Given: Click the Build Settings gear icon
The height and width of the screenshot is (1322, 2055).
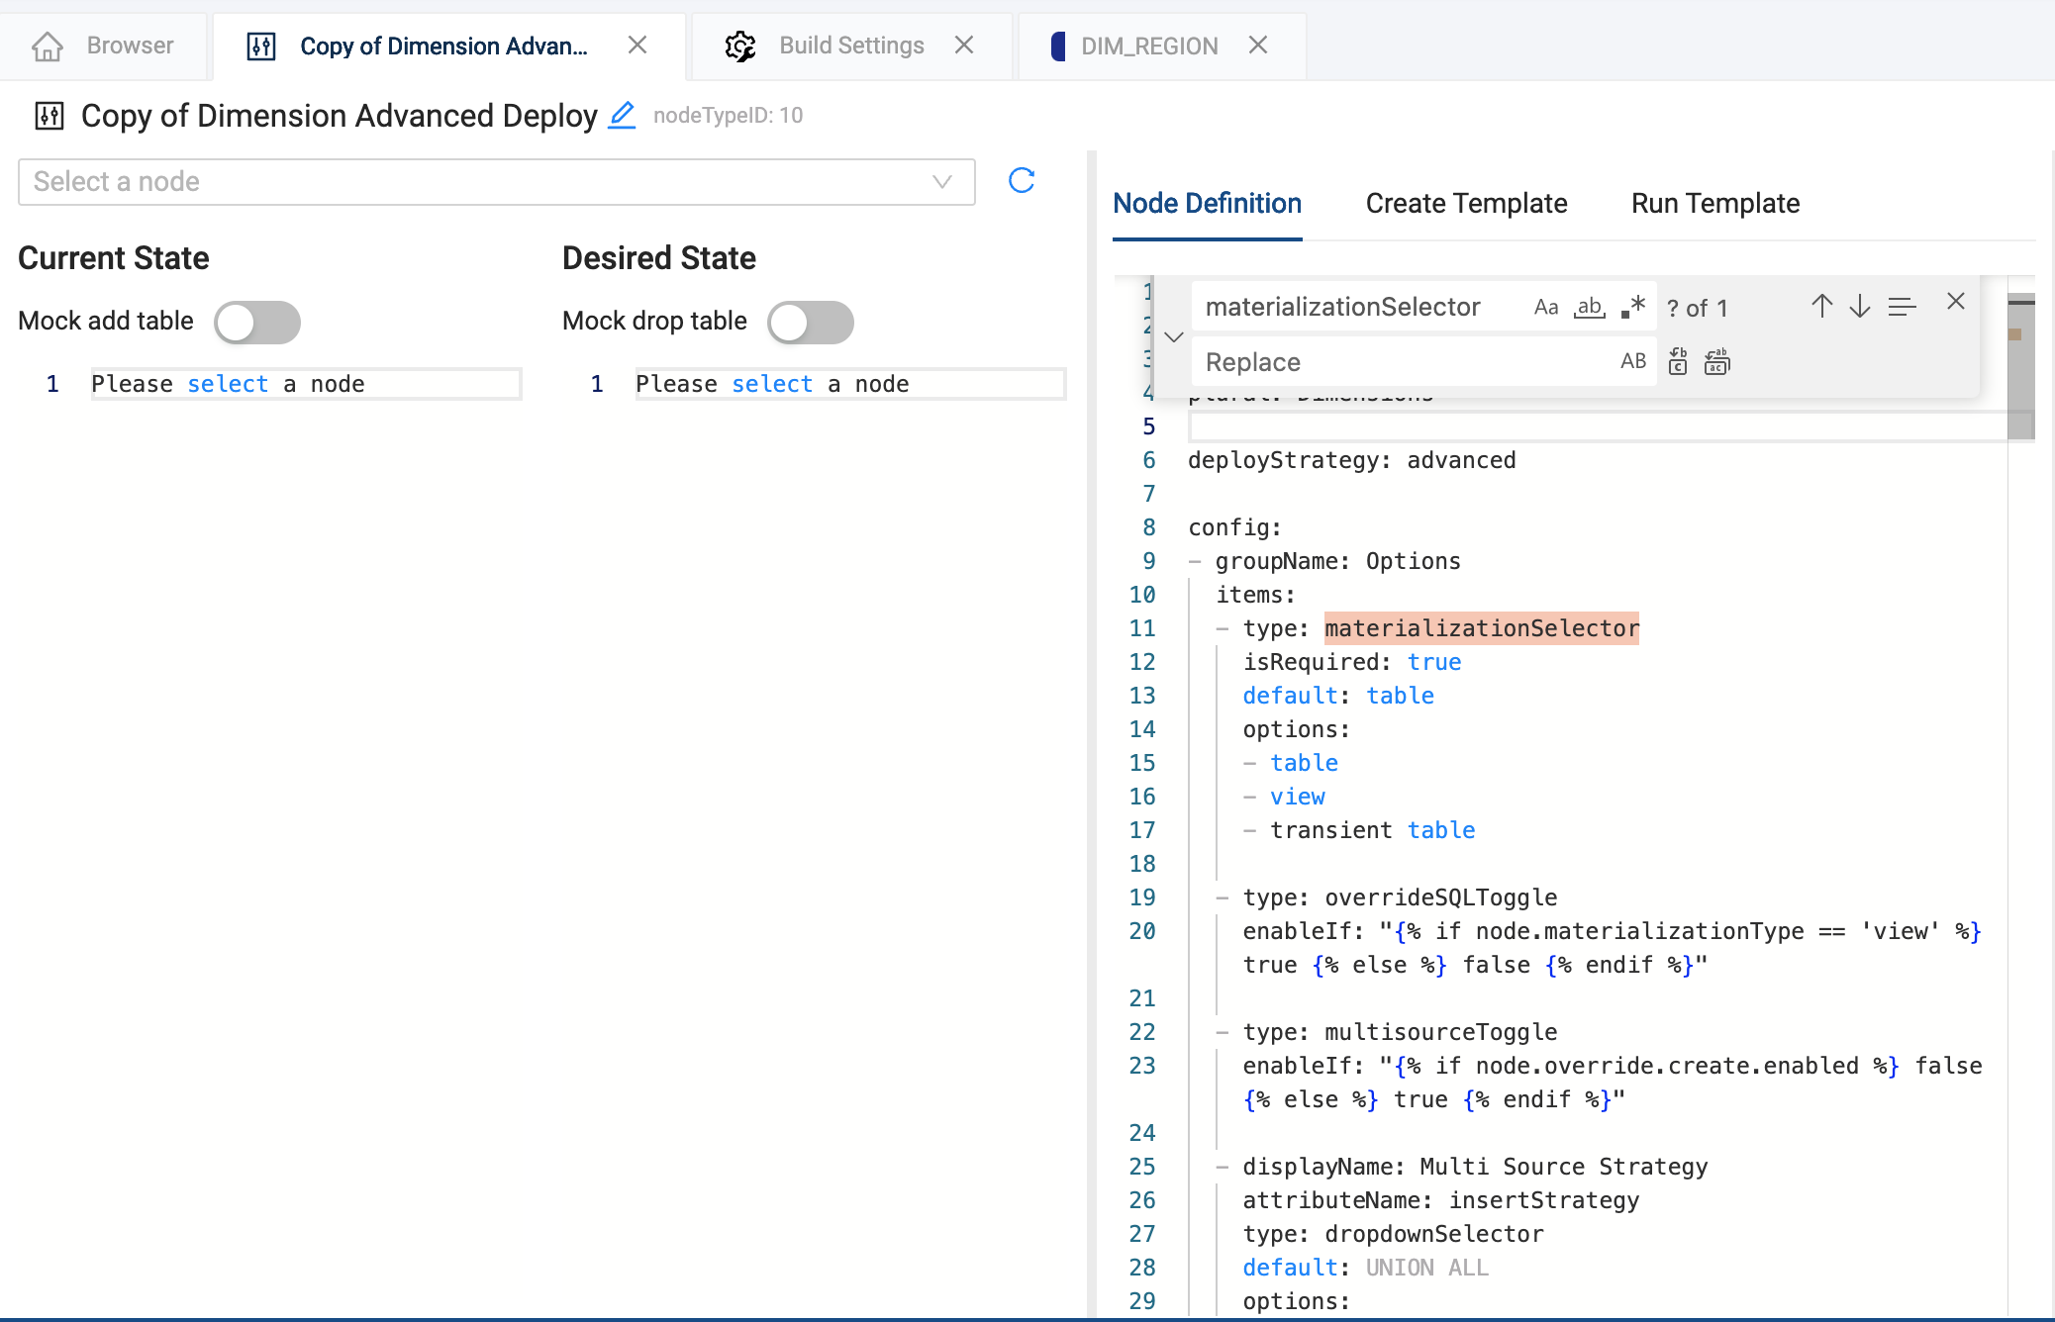Looking at the screenshot, I should click(739, 46).
